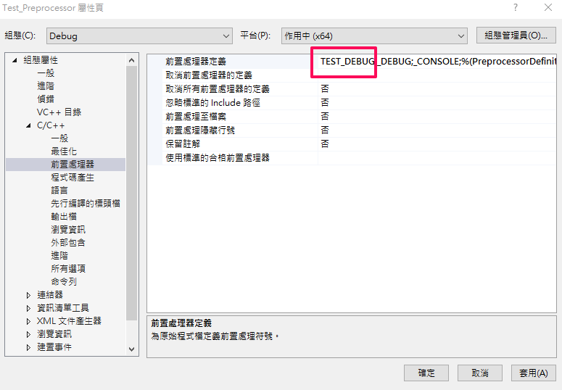Click the 前置處理器定義 value field
Image resolution: width=562 pixels, height=390 pixels.
pos(437,62)
